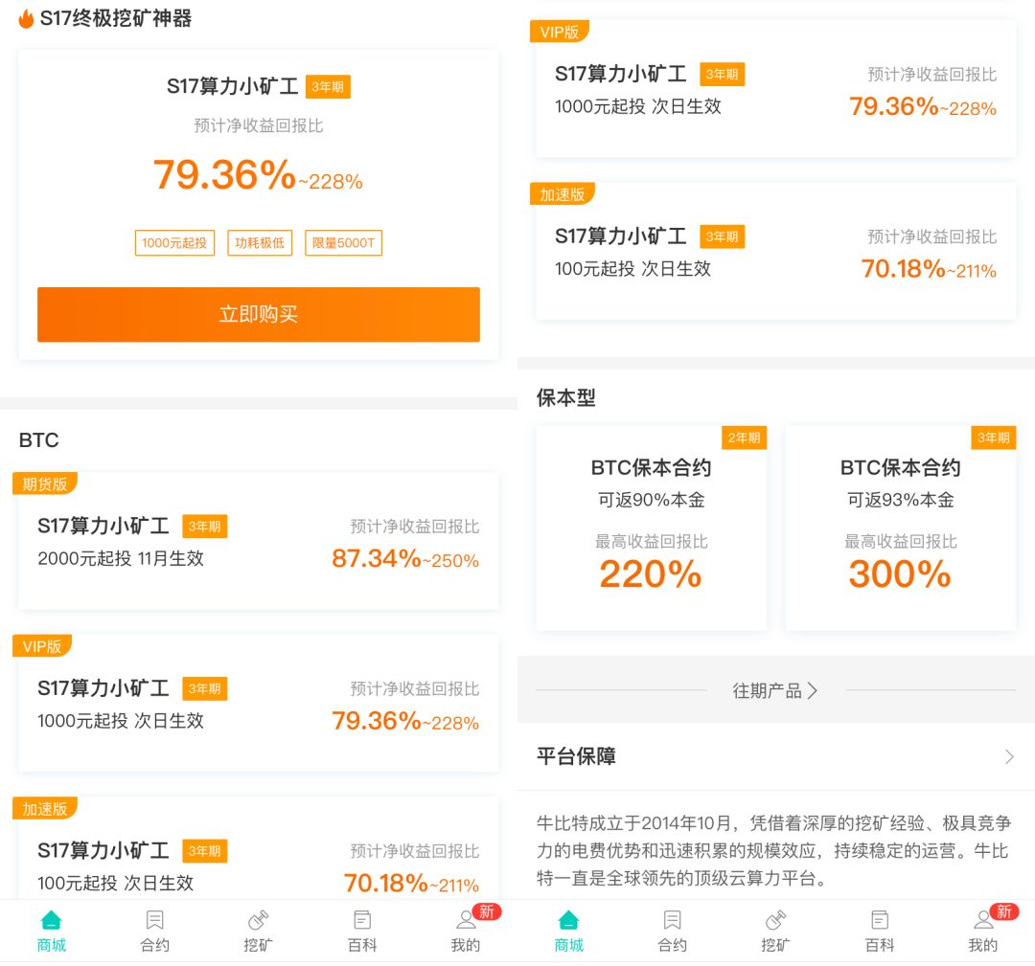Screen dimensions: 1035x966
Task: Open 合约 icon in left bottom bar
Action: tap(154, 920)
